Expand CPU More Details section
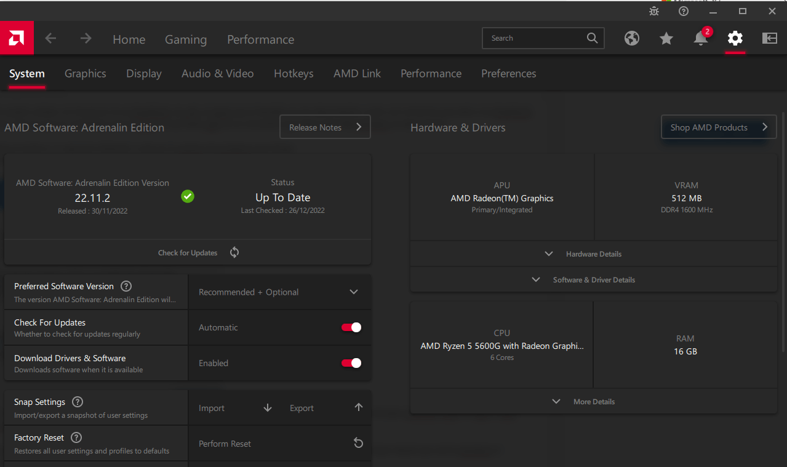Screen dimensions: 787x467 [594, 401]
